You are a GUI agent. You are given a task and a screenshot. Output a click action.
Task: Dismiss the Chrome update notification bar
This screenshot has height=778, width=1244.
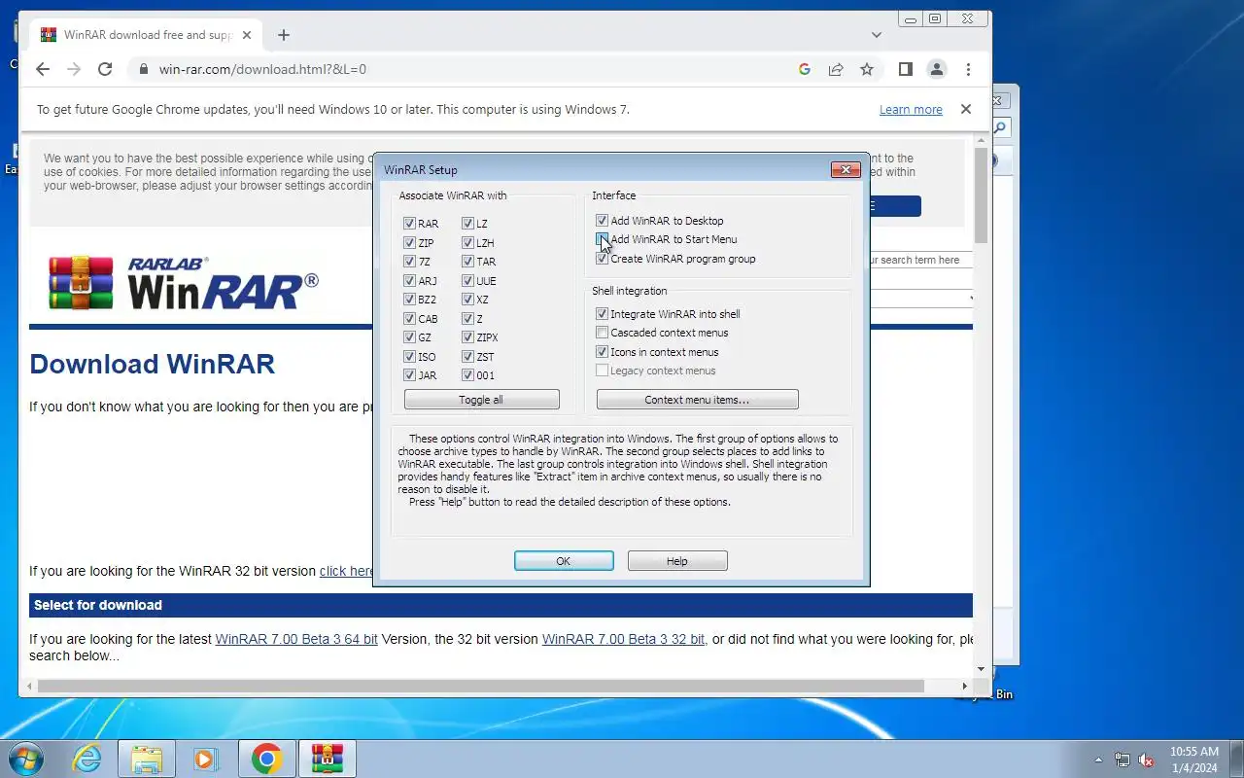tap(966, 109)
